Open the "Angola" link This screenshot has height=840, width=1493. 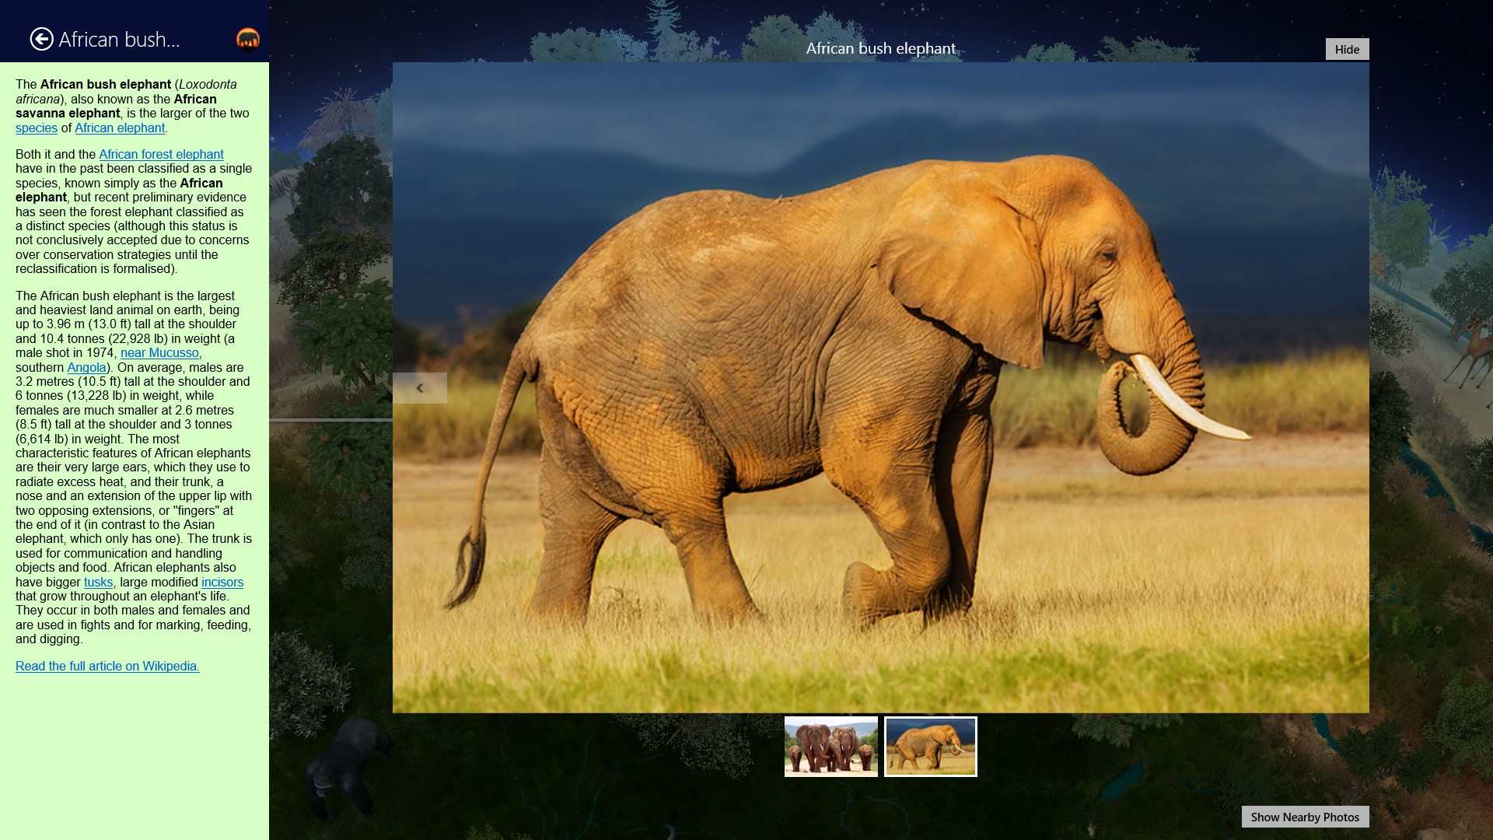pos(87,367)
